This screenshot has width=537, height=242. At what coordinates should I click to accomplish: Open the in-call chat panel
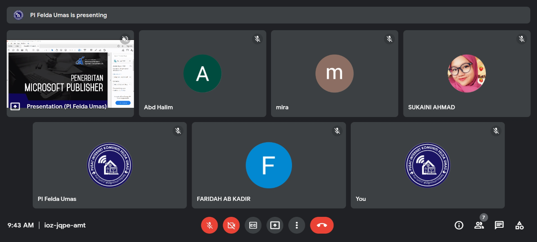point(499,225)
